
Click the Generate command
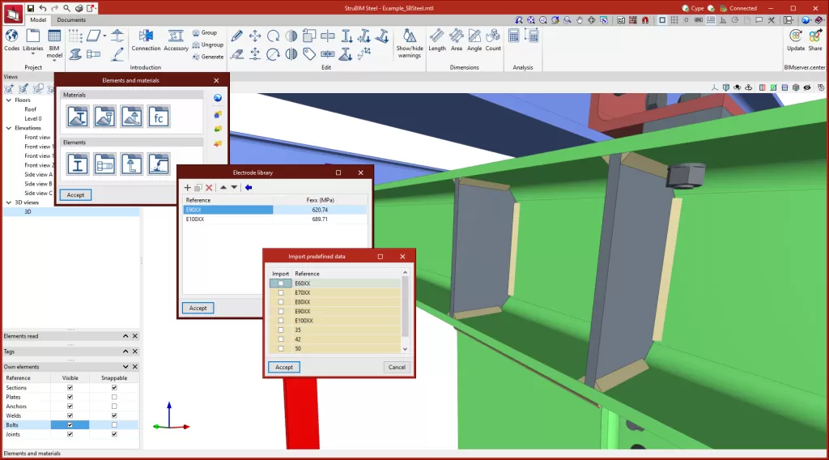pyautogui.click(x=208, y=57)
